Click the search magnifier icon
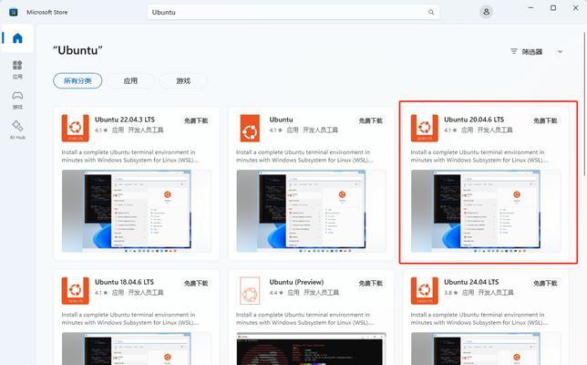The height and width of the screenshot is (365, 587). (431, 12)
